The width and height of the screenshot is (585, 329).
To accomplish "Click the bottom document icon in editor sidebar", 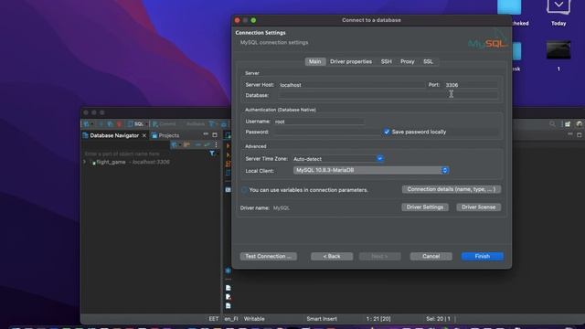I will click(228, 306).
